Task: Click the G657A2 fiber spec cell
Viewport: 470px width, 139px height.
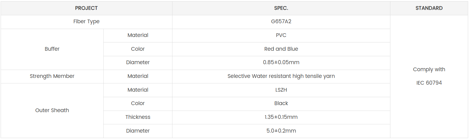Action: click(281, 22)
